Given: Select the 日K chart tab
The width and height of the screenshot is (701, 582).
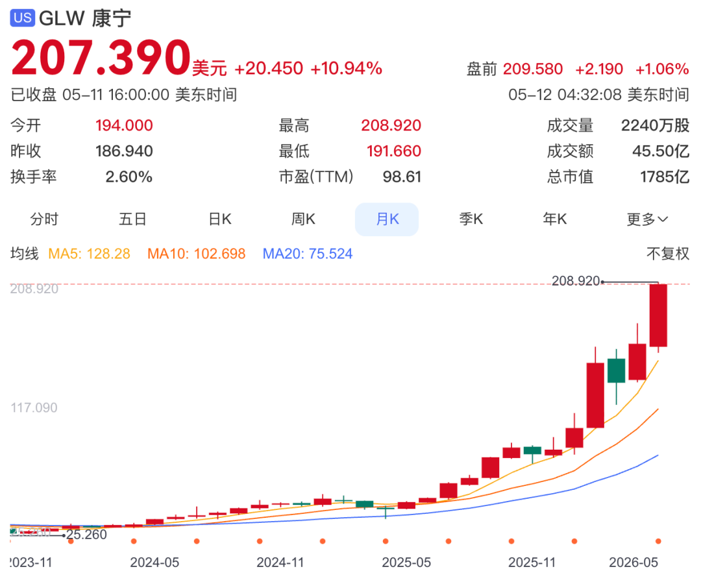Looking at the screenshot, I should coord(220,219).
